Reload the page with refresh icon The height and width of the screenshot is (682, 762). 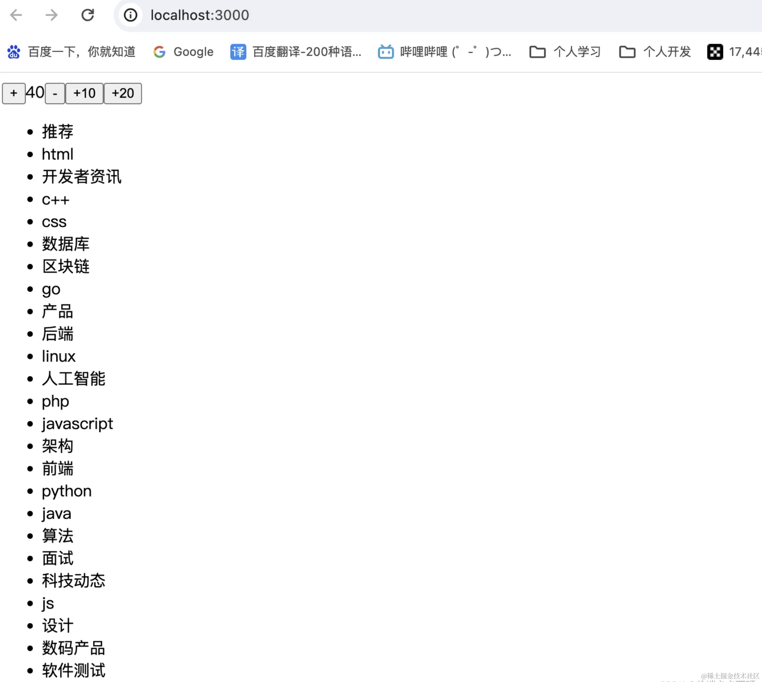pos(88,15)
